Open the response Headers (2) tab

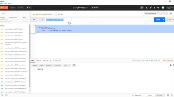pyautogui.click(x=47, y=61)
